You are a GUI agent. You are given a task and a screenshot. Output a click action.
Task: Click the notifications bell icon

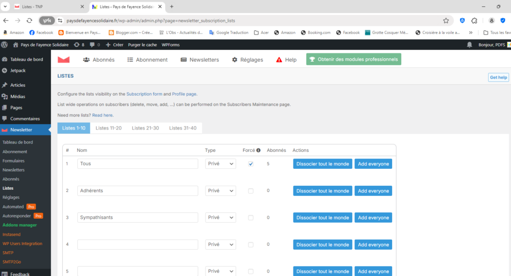(469, 45)
